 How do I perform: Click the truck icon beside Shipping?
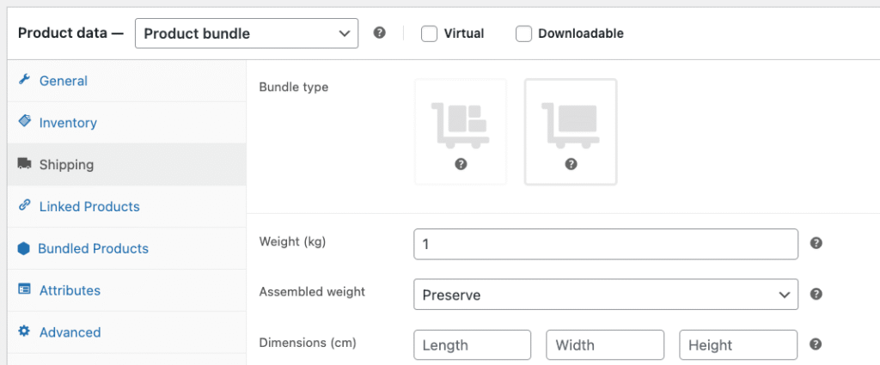(x=24, y=164)
